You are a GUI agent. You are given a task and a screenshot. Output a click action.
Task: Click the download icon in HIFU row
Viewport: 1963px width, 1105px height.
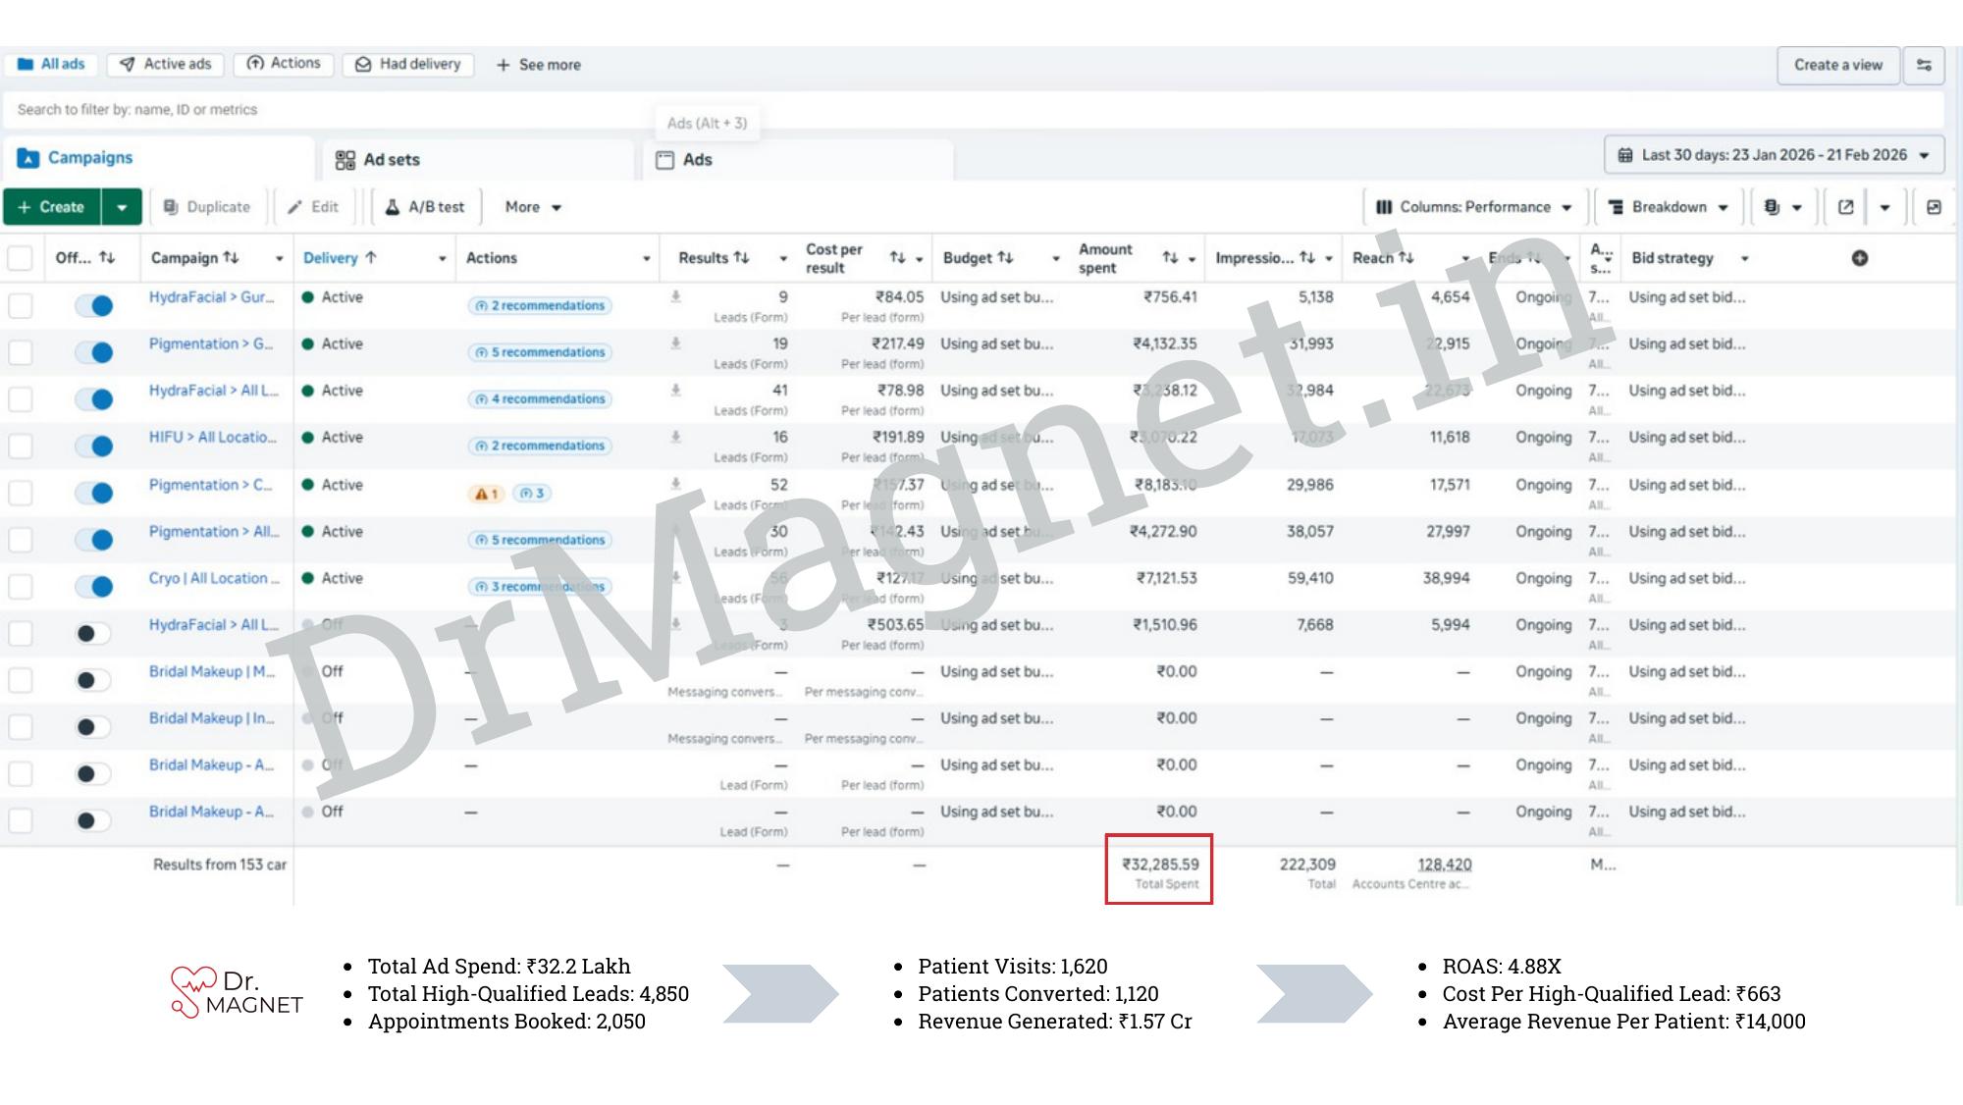click(x=675, y=437)
